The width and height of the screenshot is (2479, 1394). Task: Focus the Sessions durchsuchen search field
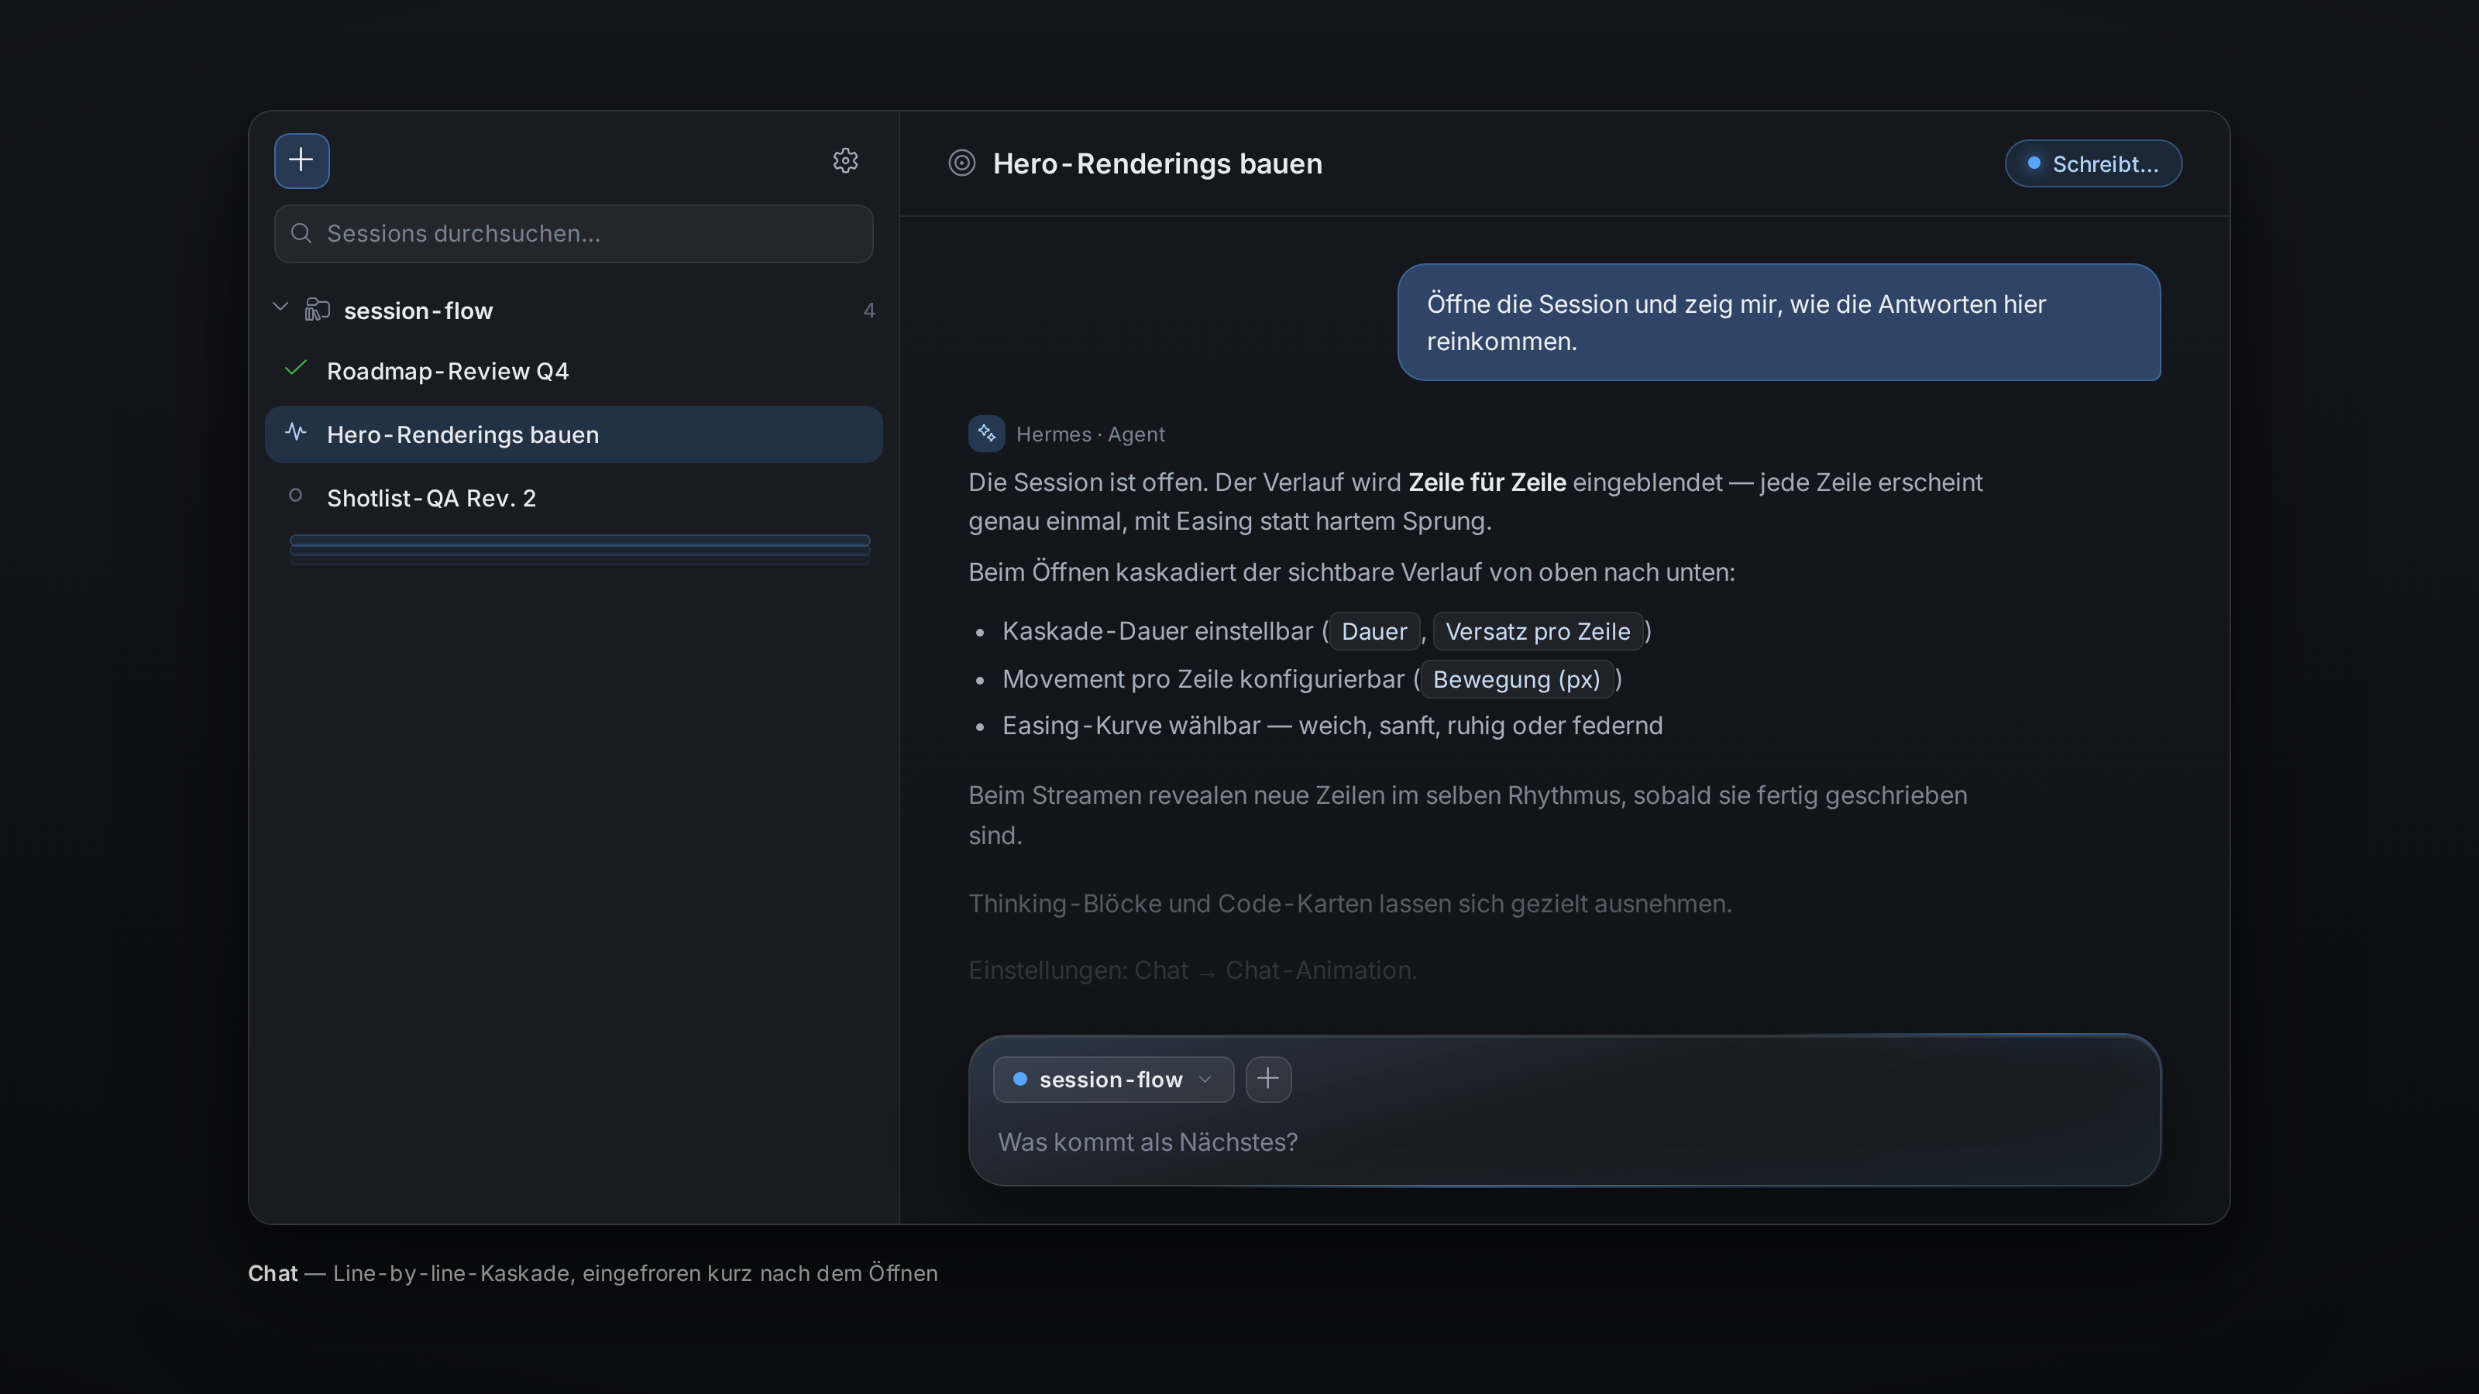point(573,233)
